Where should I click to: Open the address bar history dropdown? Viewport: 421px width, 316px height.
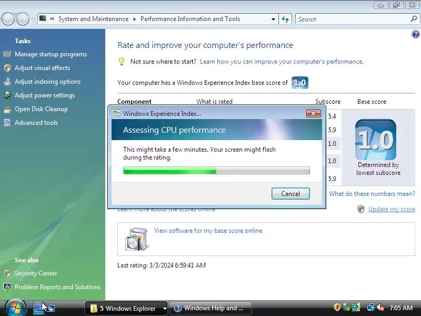pos(273,19)
